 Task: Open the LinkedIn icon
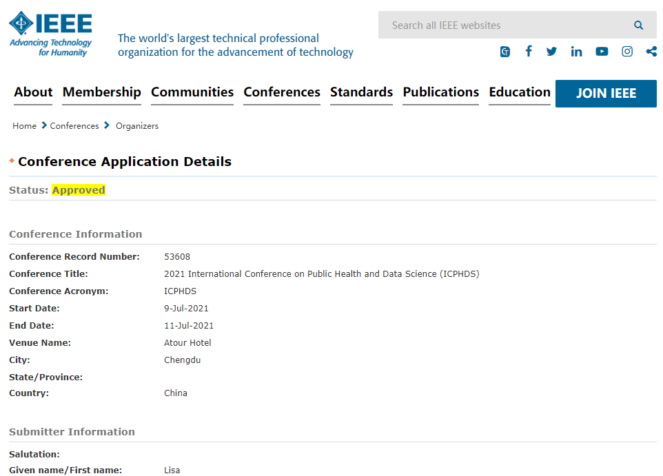coord(576,52)
